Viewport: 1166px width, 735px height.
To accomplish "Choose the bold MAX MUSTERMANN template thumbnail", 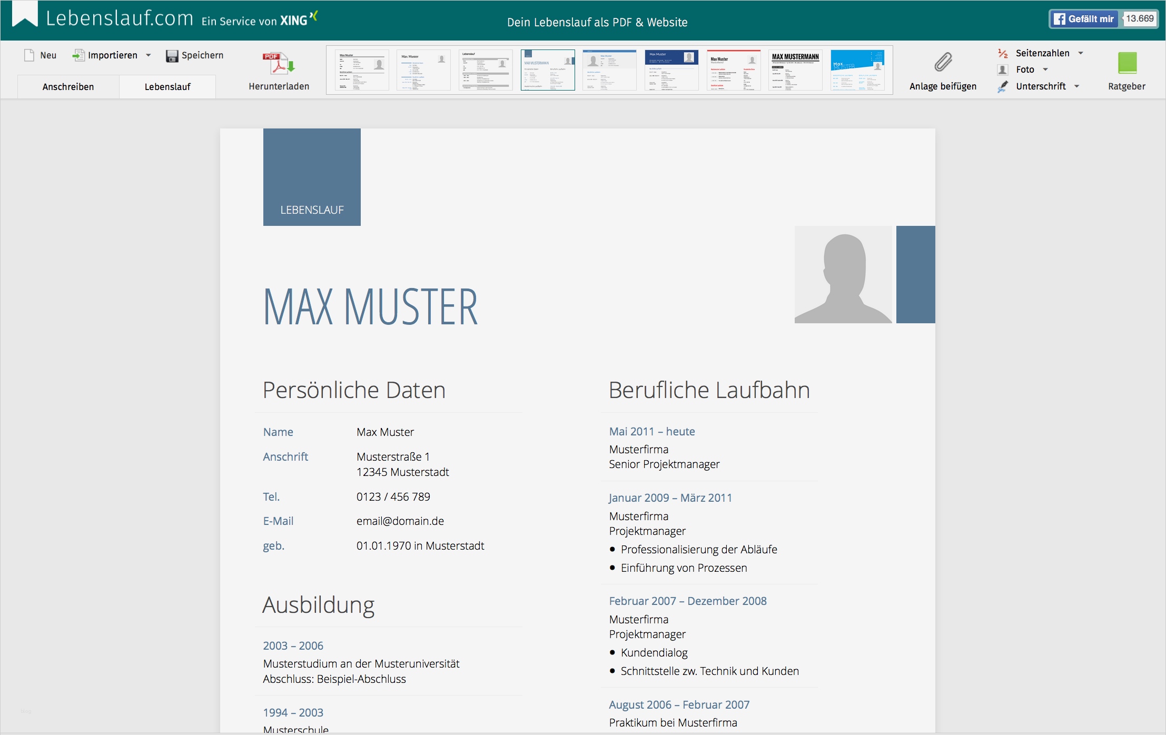I will [795, 70].
